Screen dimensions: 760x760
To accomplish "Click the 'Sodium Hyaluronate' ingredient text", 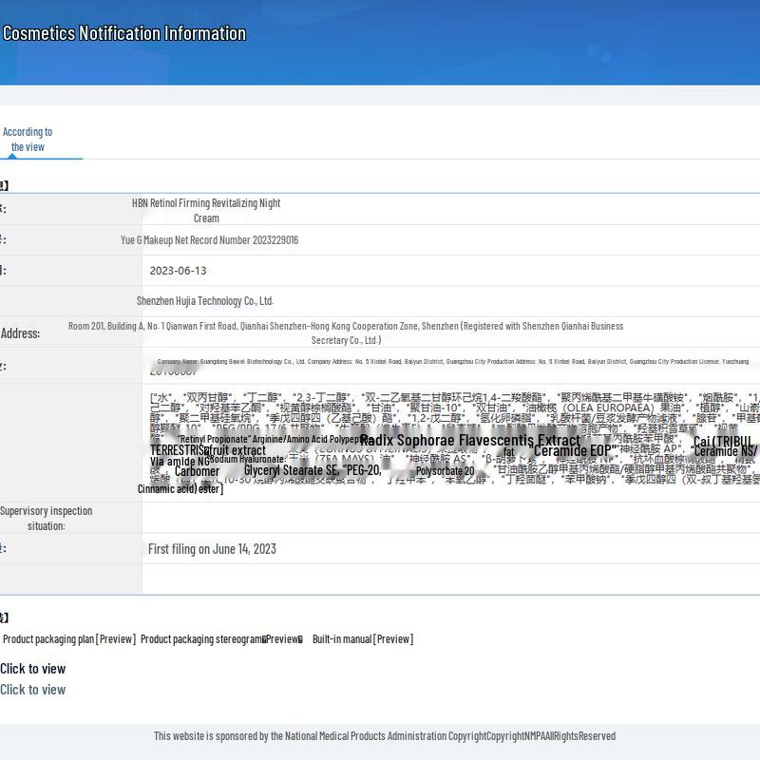I will tap(247, 459).
